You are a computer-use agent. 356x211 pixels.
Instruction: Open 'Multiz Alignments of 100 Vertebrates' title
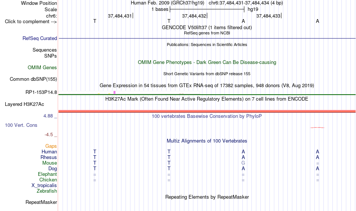coord(207,141)
